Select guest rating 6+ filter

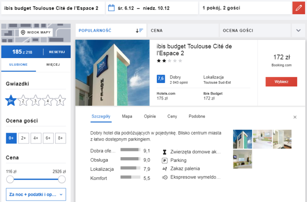(48, 138)
